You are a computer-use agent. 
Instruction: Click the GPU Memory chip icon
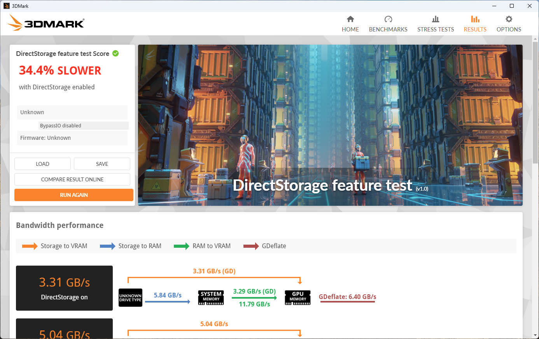(297, 297)
